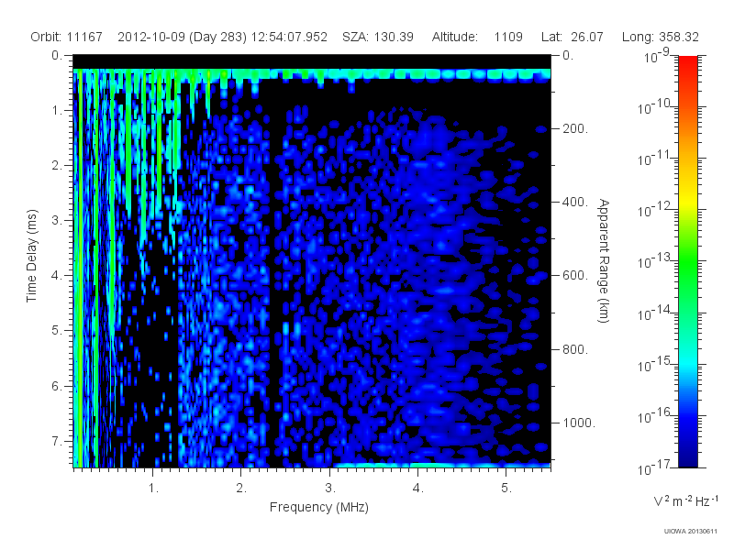Click the Apparent Range (km) axis title
Viewport: 734px width, 550px height.
pos(604,260)
